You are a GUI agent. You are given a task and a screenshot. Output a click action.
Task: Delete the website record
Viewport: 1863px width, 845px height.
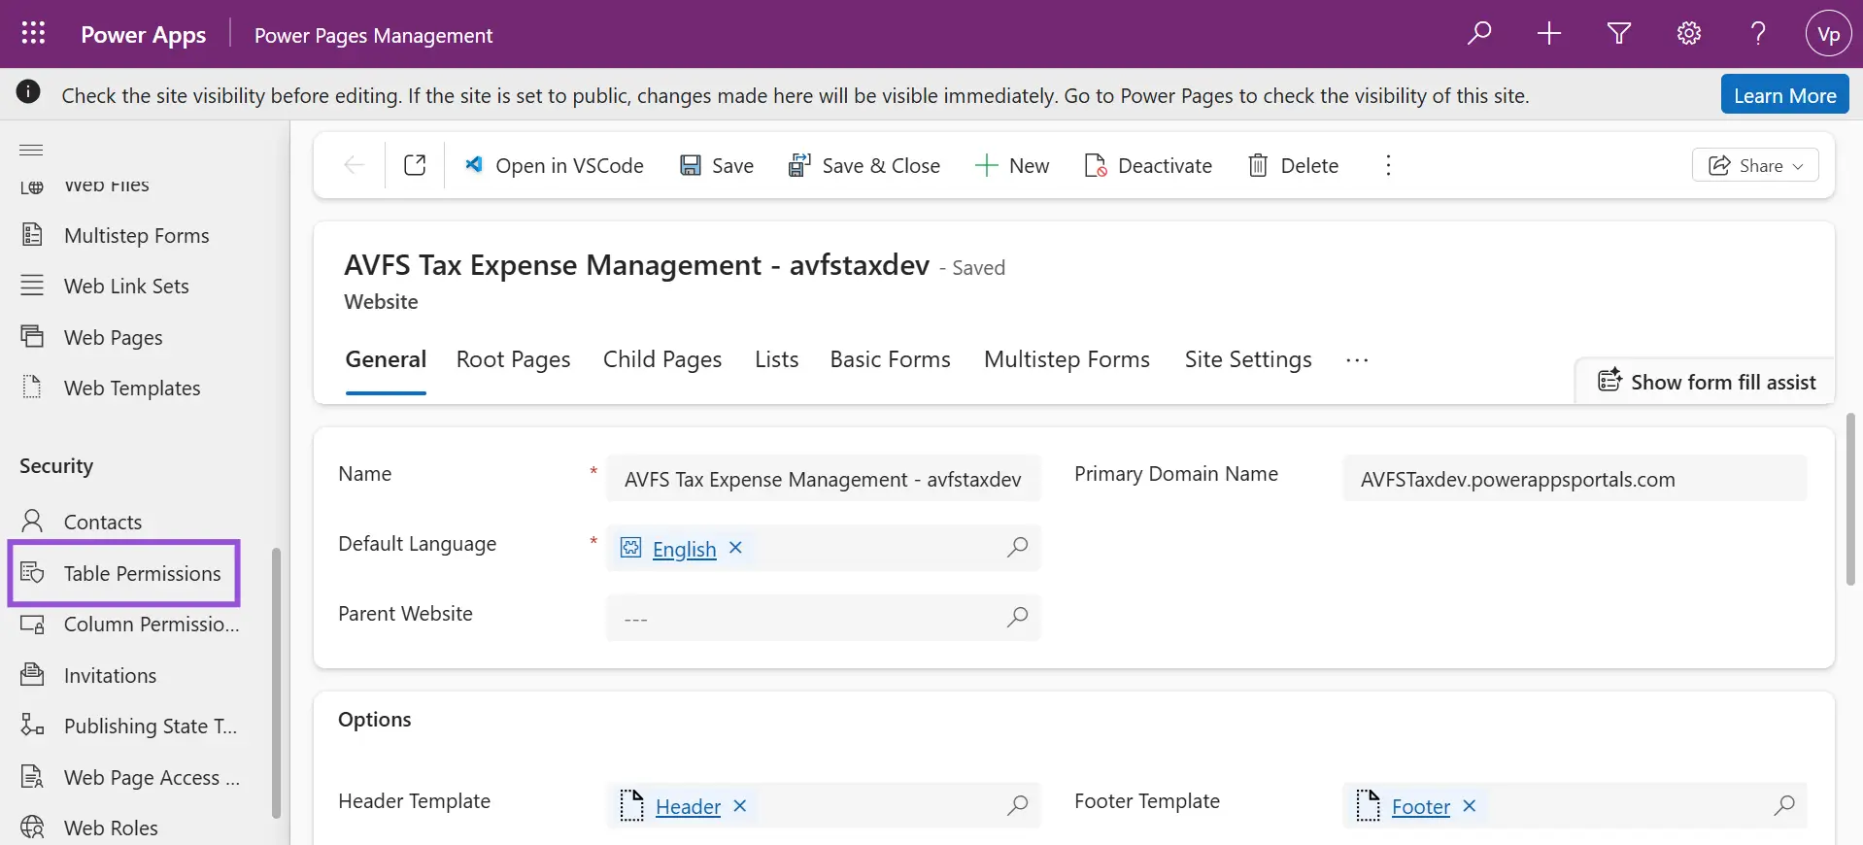point(1293,166)
